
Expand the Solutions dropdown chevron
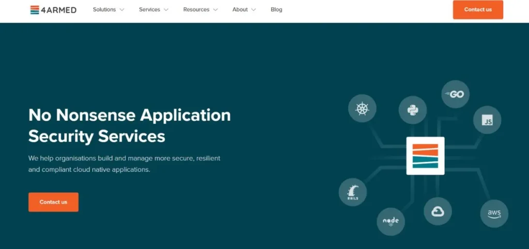coord(122,10)
